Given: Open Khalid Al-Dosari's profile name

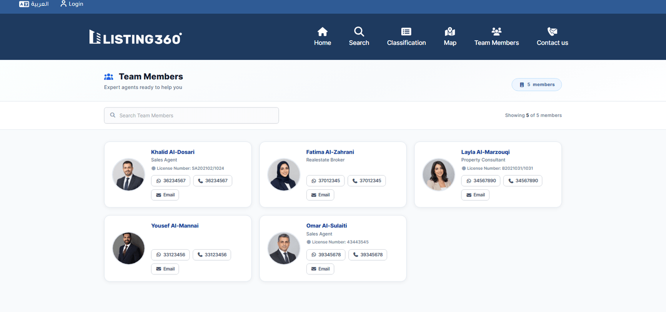Looking at the screenshot, I should 173,152.
